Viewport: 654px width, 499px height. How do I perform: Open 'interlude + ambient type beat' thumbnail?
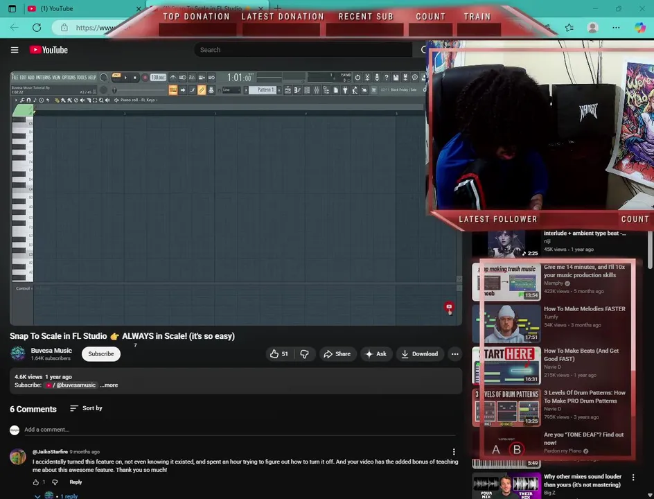pos(506,244)
